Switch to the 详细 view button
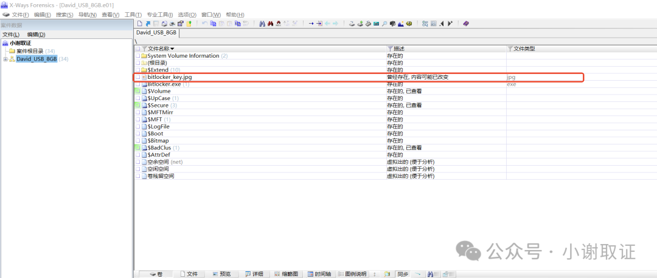 [254, 274]
